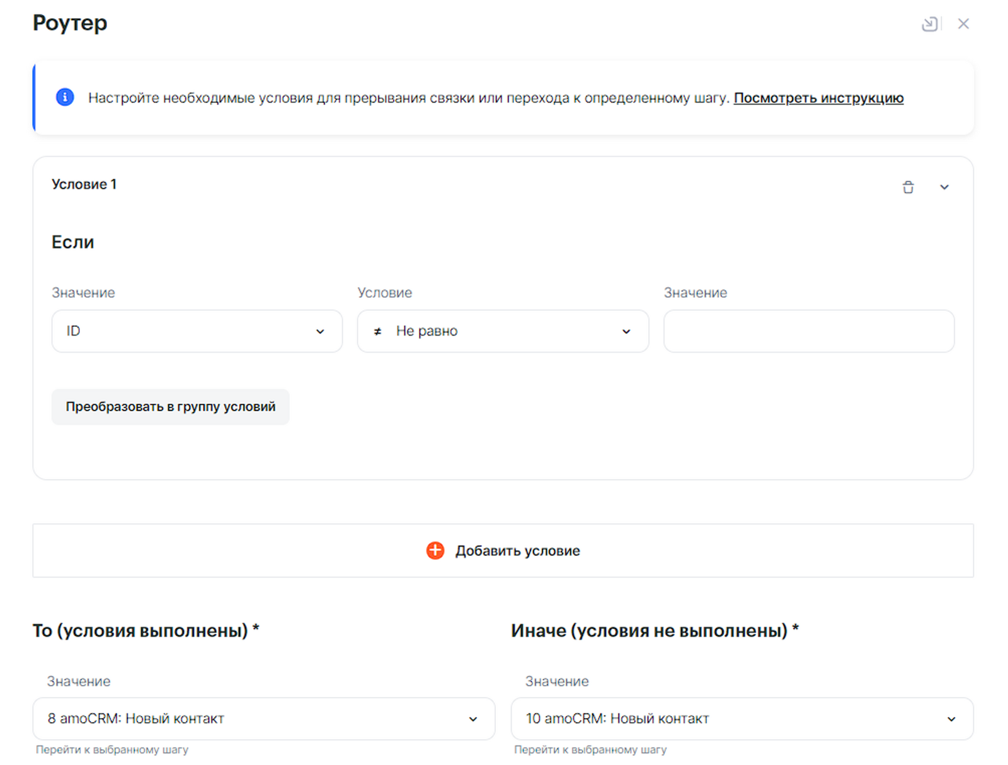The width and height of the screenshot is (1008, 765).
Task: Click the dock panel icon beside close
Action: [929, 24]
